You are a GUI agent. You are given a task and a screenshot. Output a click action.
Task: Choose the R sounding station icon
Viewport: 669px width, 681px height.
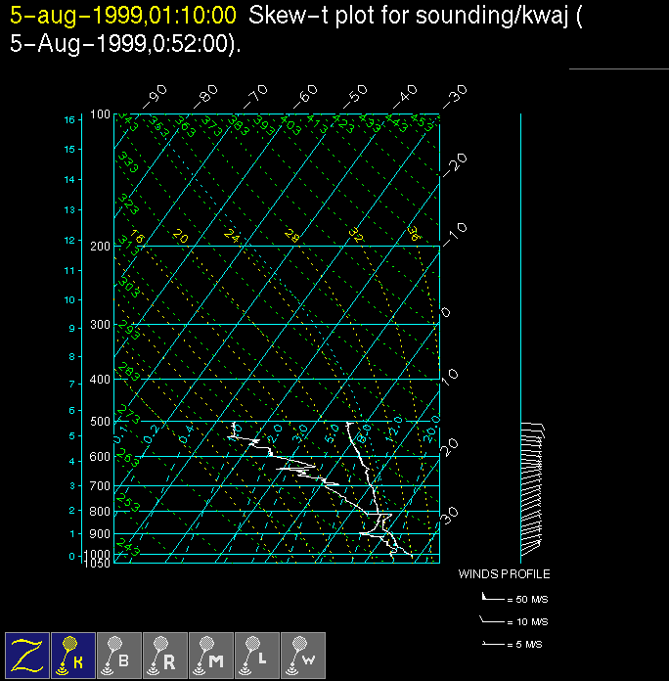pyautogui.click(x=165, y=655)
